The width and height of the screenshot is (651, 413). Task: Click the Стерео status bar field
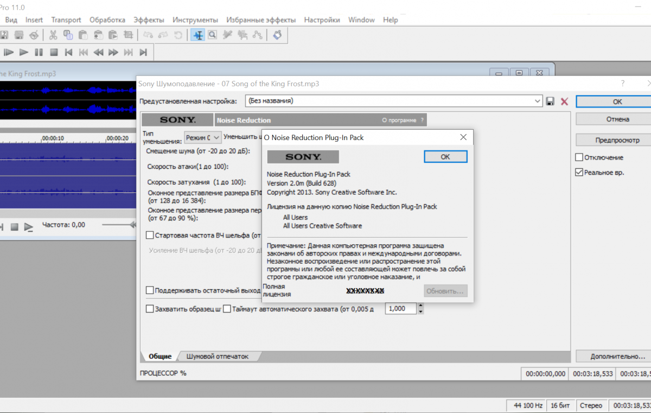[x=591, y=405]
